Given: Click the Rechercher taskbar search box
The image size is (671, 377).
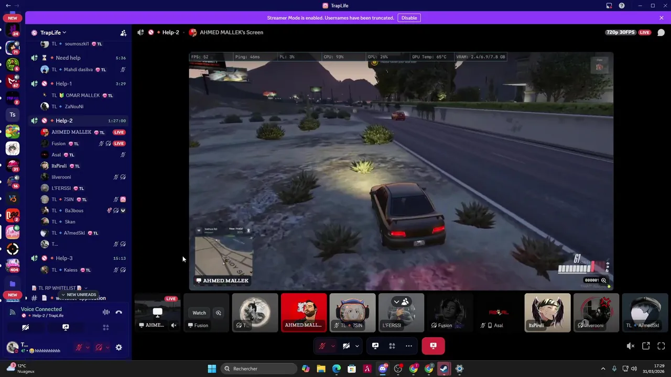Looking at the screenshot, I should [259, 369].
